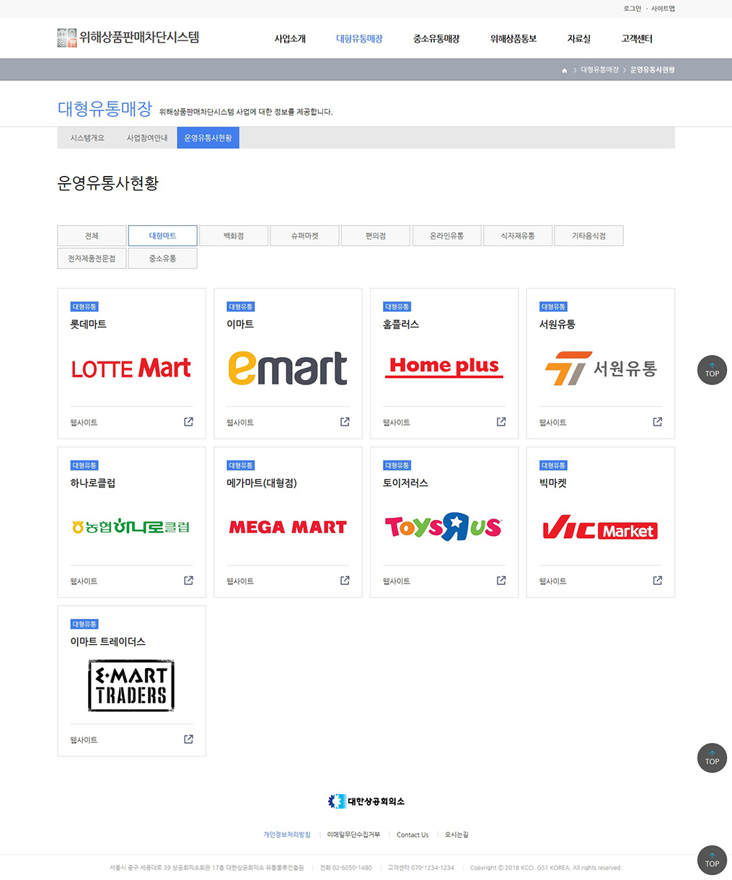The width and height of the screenshot is (732, 880).
Task: Switch to the 시스템개요 sub tab
Action: [87, 138]
